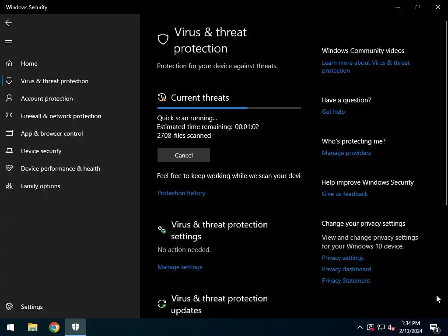Open File Explorer from the taskbar
448x336 pixels.
pyautogui.click(x=32, y=327)
